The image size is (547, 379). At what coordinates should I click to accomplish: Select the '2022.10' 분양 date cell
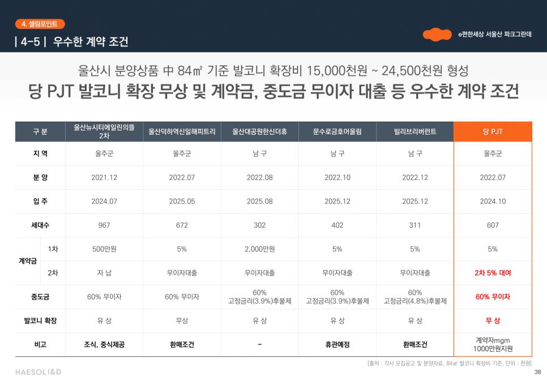(x=337, y=177)
